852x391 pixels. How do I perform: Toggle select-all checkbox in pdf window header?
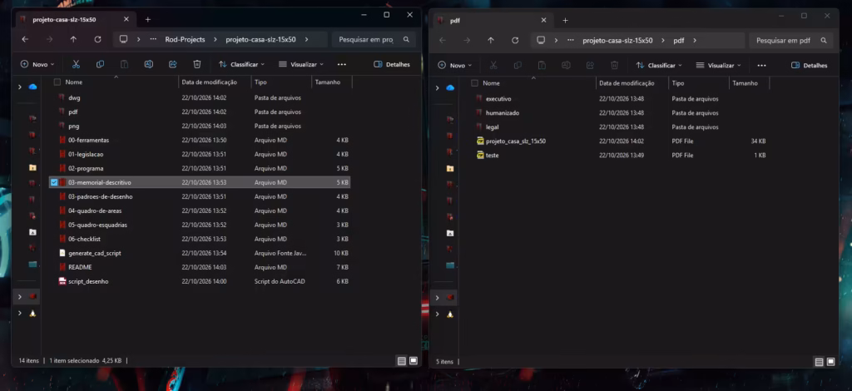click(474, 84)
